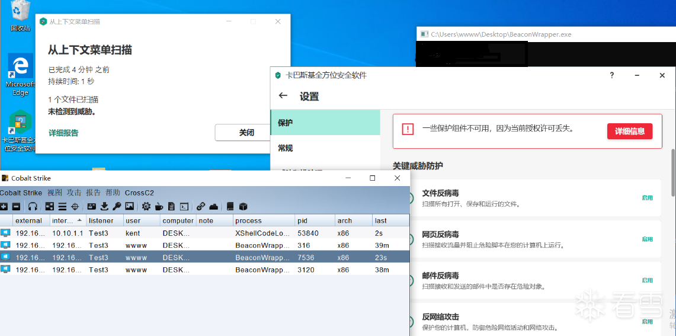
Task: Select the beacon row with pid 316
Action: click(204, 245)
